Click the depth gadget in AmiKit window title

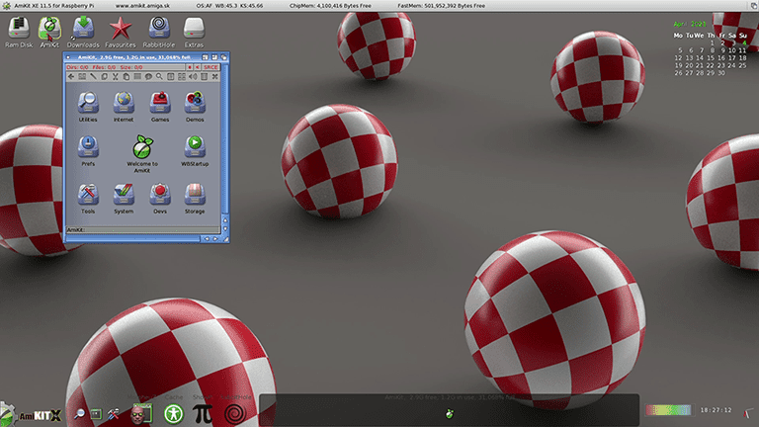pyautogui.click(x=223, y=57)
